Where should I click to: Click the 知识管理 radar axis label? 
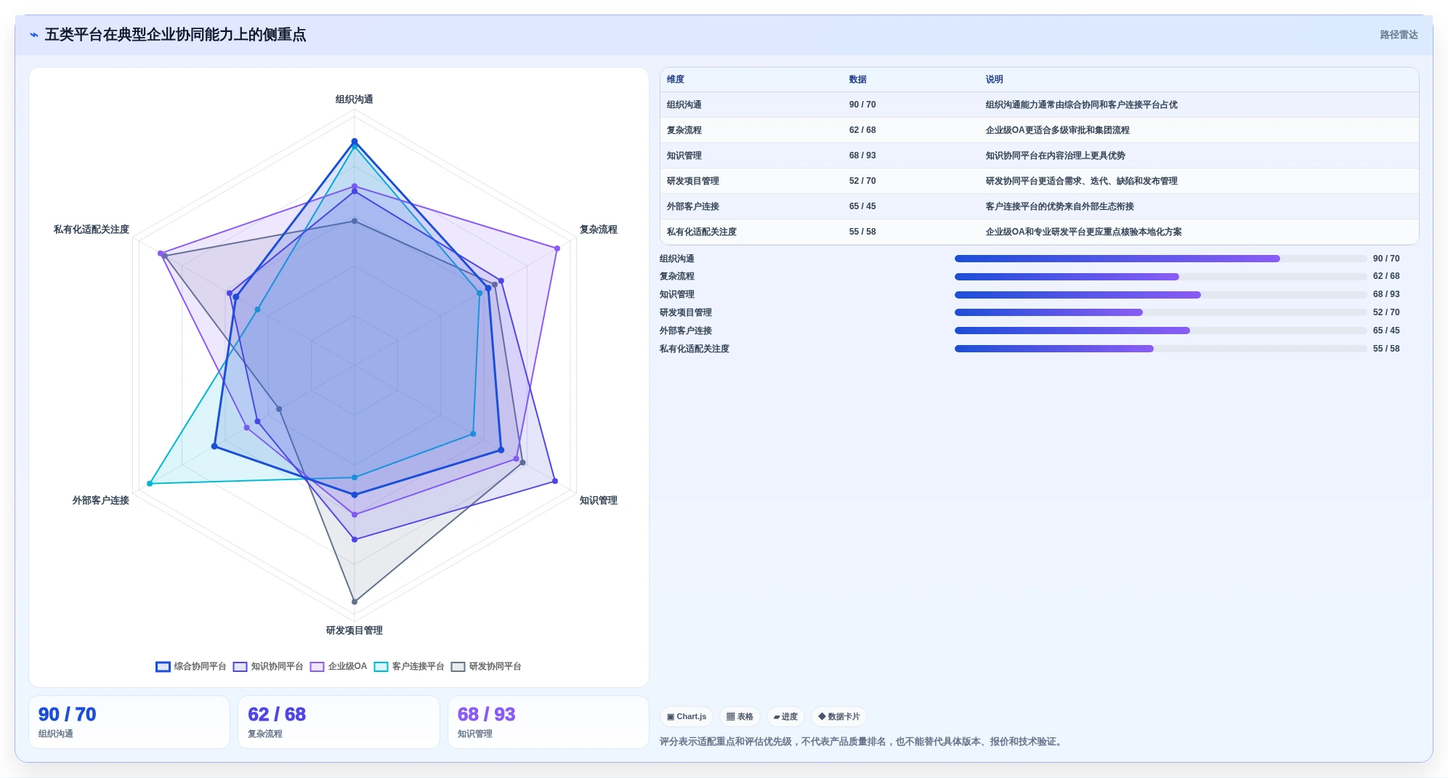[599, 501]
